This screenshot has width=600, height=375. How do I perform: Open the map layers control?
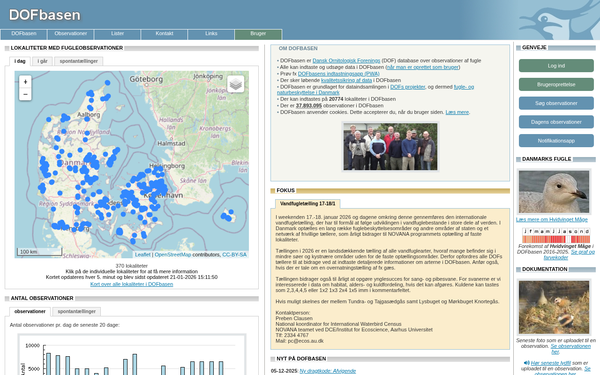pyautogui.click(x=236, y=84)
